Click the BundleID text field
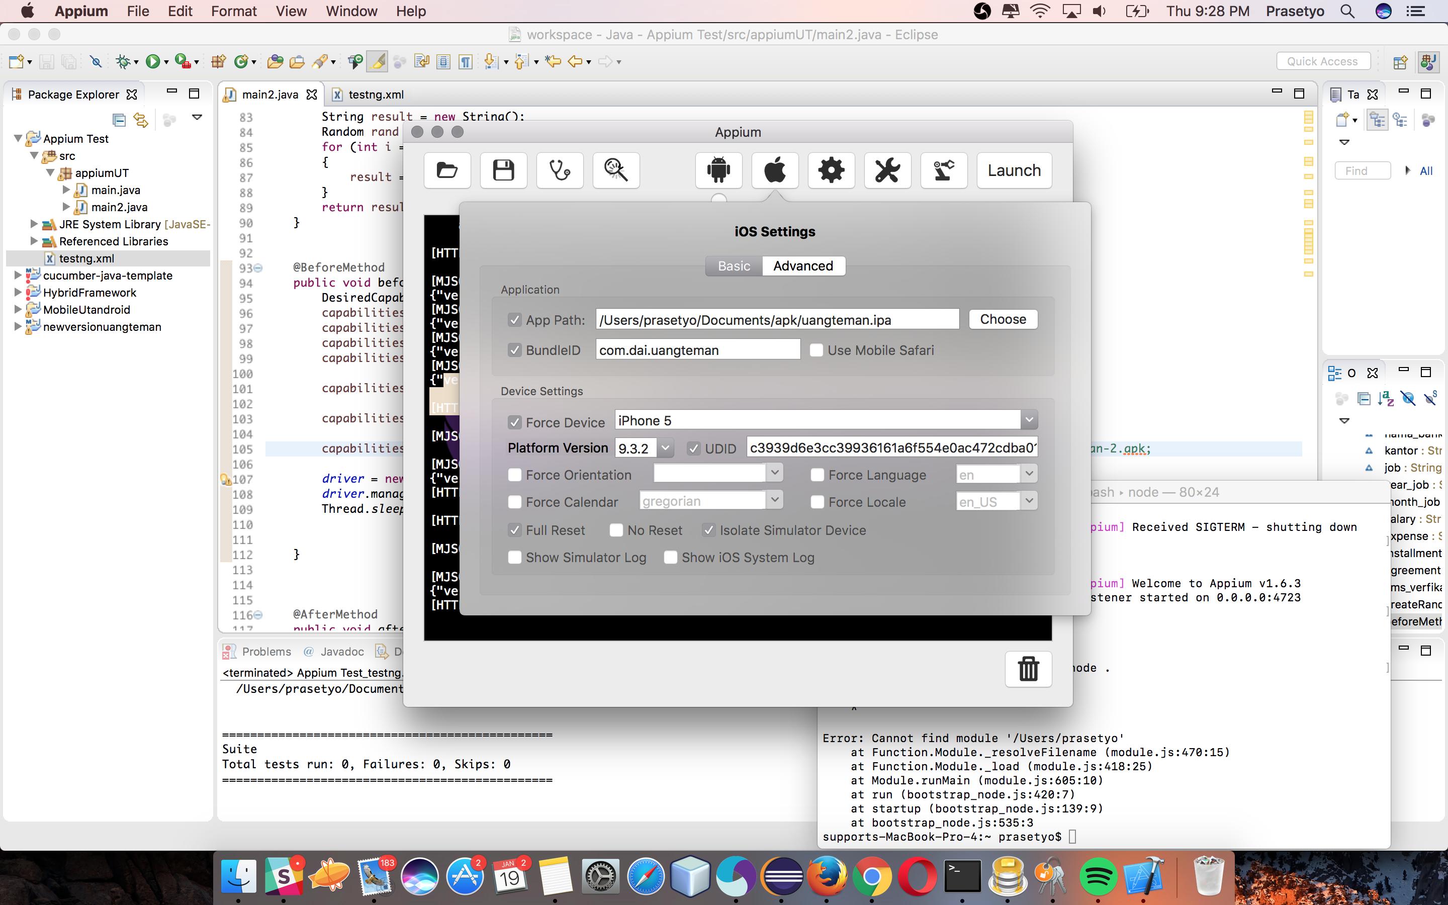Image resolution: width=1448 pixels, height=905 pixels. click(698, 349)
